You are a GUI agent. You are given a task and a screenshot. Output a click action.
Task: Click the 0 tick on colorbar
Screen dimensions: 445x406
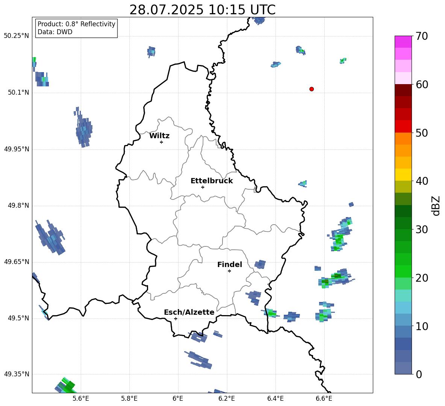tap(419, 374)
